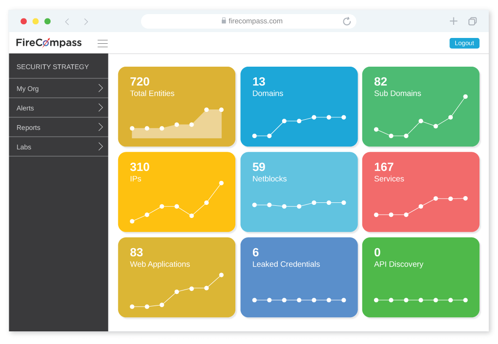
Task: Click the last data point on IPs chart
Action: [221, 183]
